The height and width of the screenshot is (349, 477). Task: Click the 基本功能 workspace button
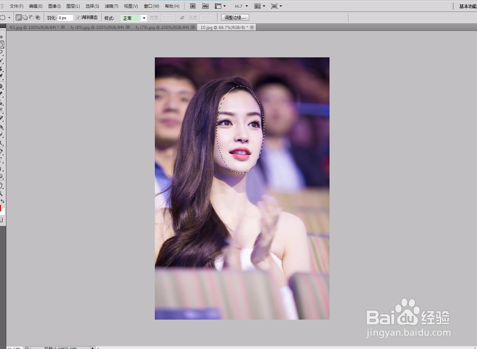tap(467, 6)
